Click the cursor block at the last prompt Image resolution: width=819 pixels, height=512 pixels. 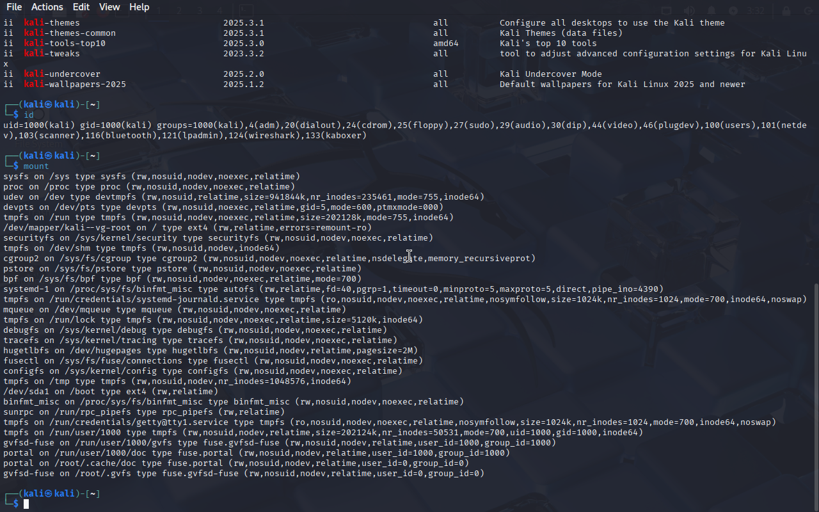[x=26, y=504]
